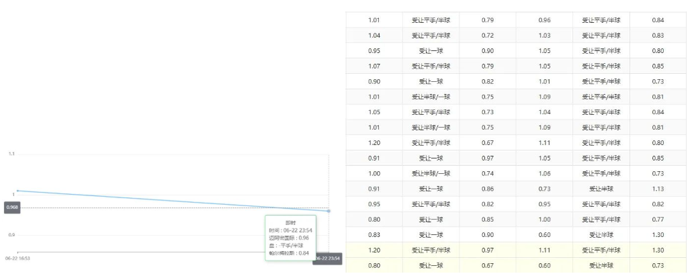This screenshot has height=280, width=694.
Task: Click the 1.1 y-axis label
Action: pyautogui.click(x=11, y=154)
